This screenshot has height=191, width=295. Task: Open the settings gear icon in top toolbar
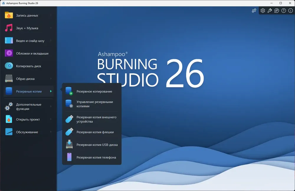(x=263, y=11)
